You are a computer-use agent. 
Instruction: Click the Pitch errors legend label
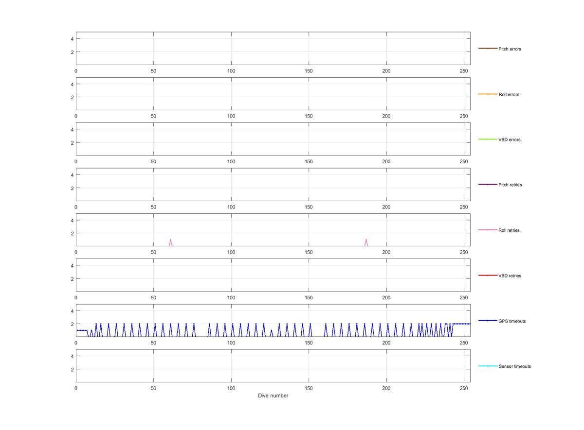(x=510, y=49)
